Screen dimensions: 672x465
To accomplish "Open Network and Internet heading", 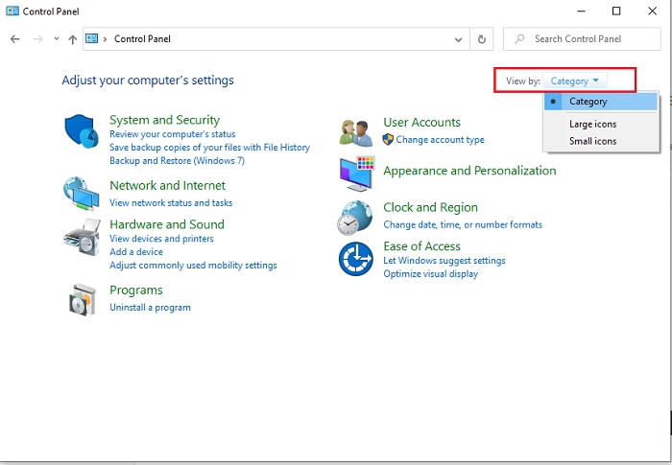I will (168, 185).
